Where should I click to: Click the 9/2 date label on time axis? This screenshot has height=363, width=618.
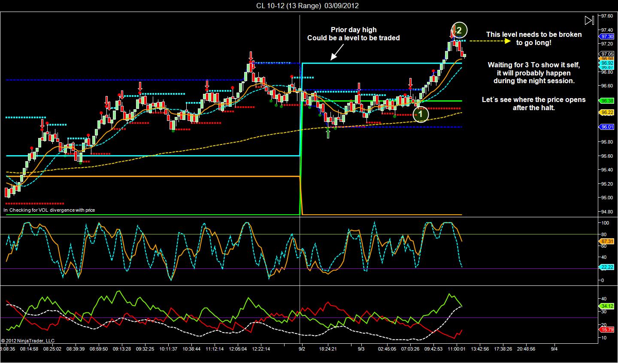coord(302,349)
